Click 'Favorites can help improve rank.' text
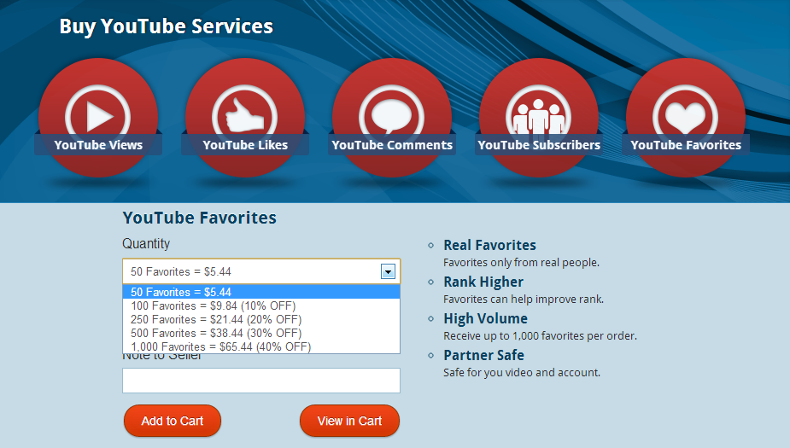Image resolution: width=790 pixels, height=448 pixels. (524, 299)
